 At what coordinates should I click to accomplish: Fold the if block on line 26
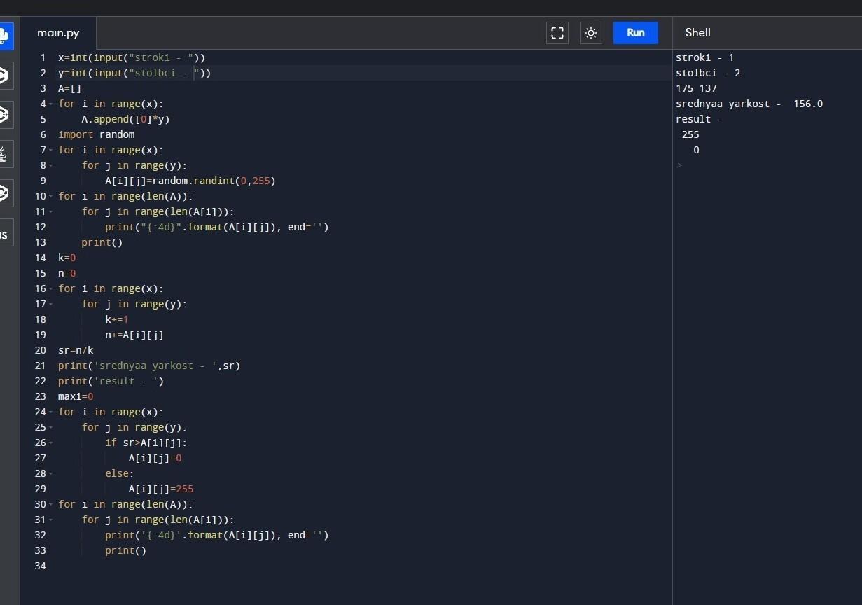[52, 443]
